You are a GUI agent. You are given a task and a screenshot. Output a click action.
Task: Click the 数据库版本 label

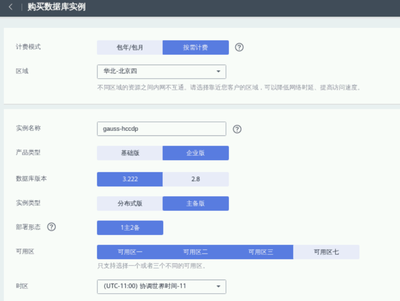(32, 179)
